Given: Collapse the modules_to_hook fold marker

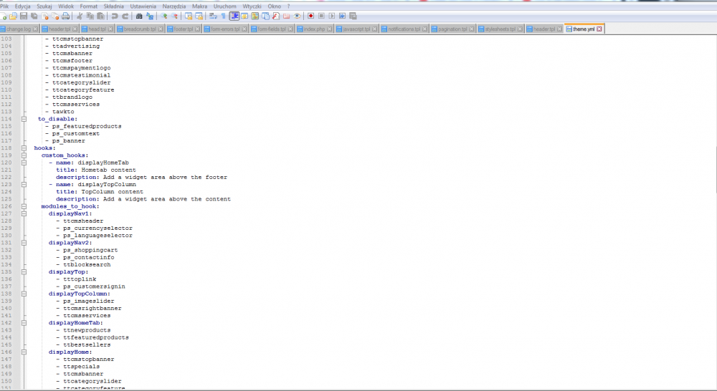Looking at the screenshot, I should coord(24,206).
